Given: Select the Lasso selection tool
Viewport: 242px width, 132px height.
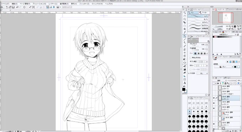Looking at the screenshot, I should [185, 26].
